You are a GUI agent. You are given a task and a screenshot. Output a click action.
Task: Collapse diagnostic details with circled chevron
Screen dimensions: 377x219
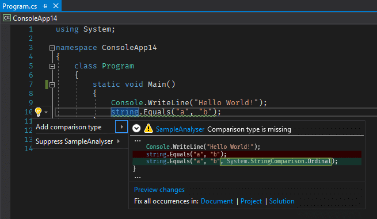(136, 129)
